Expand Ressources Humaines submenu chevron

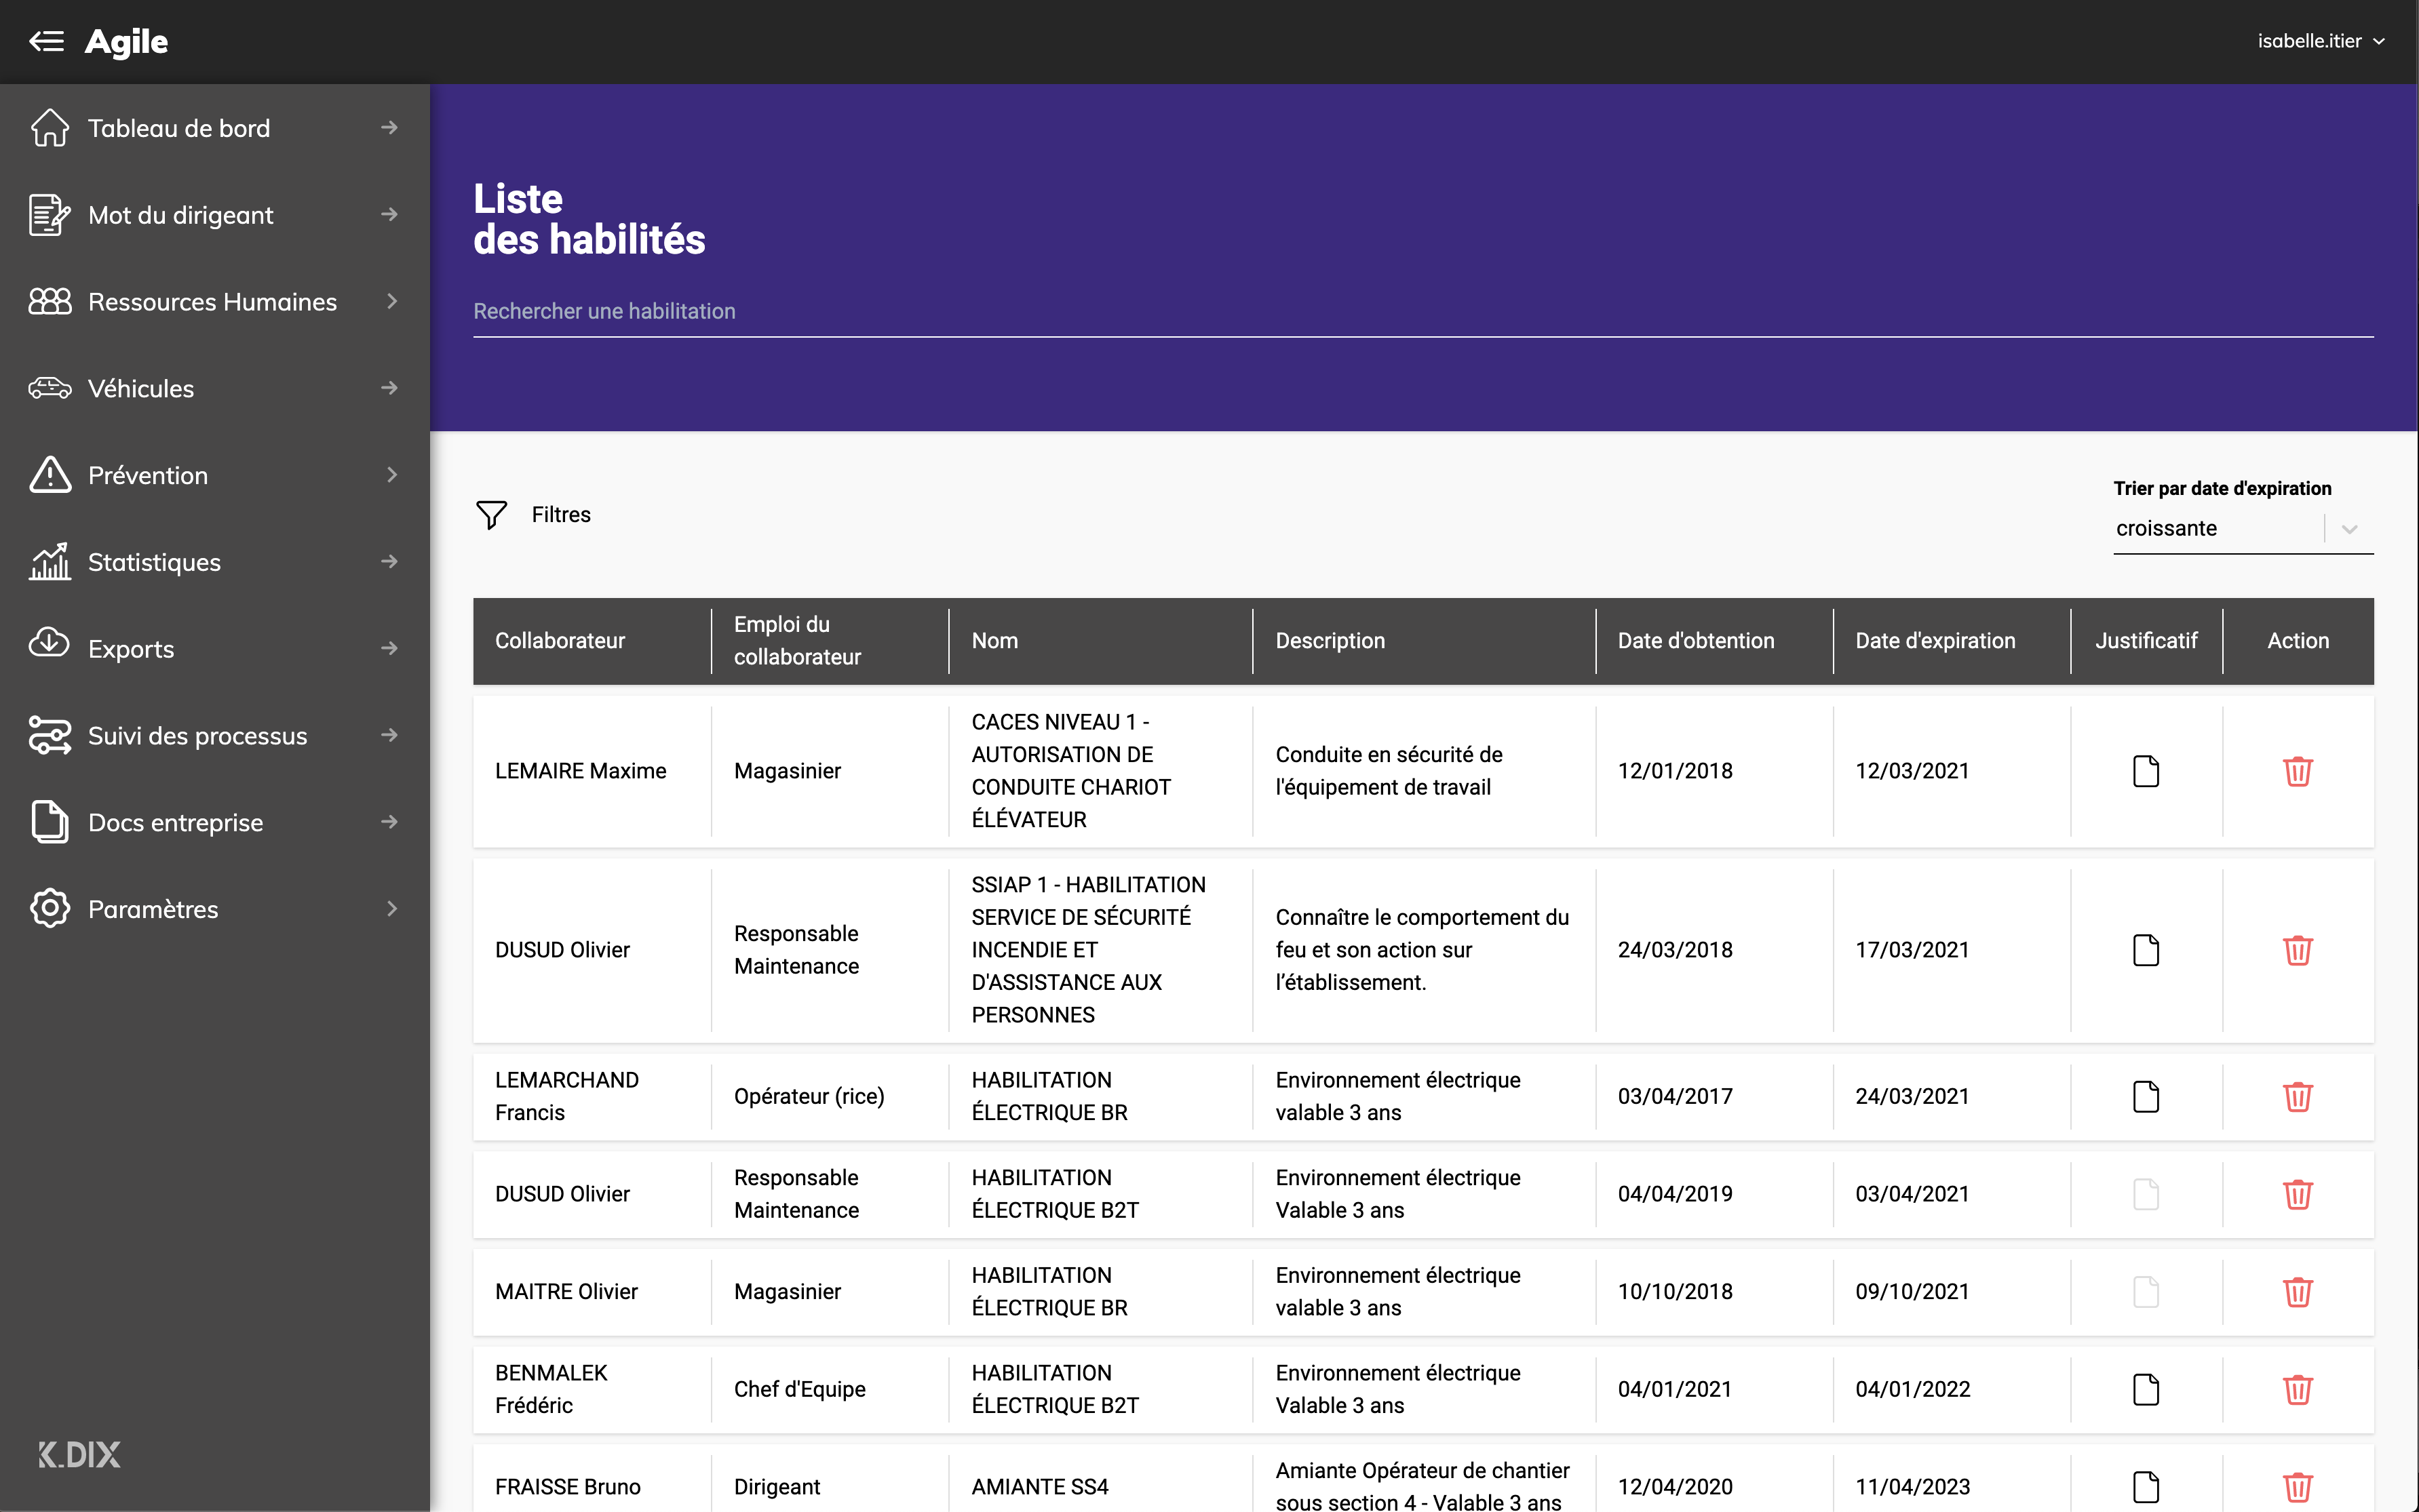point(392,301)
